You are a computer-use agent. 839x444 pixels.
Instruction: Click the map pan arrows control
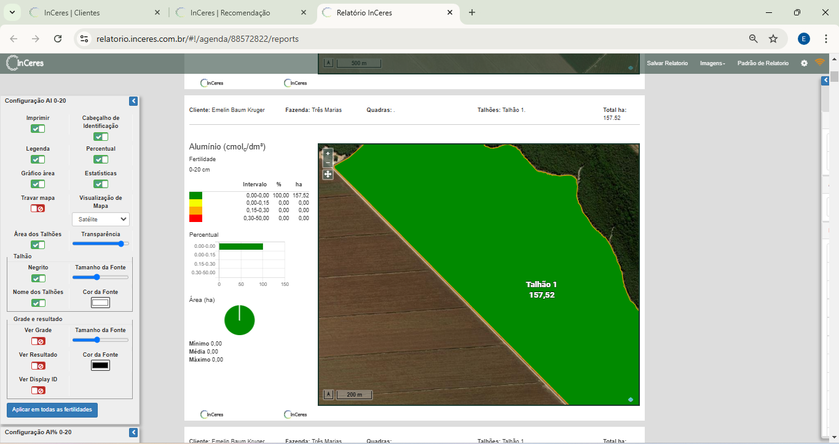point(328,174)
